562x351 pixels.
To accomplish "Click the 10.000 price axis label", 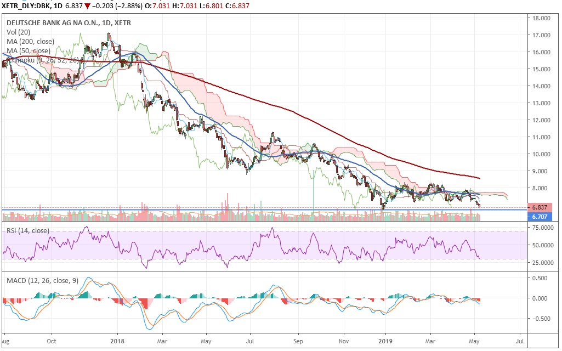I will click(x=541, y=154).
